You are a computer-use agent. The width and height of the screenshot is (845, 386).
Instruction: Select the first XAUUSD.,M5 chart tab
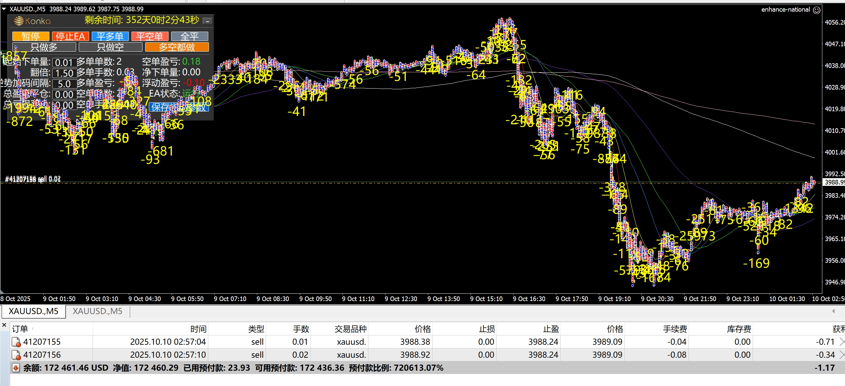(x=33, y=311)
